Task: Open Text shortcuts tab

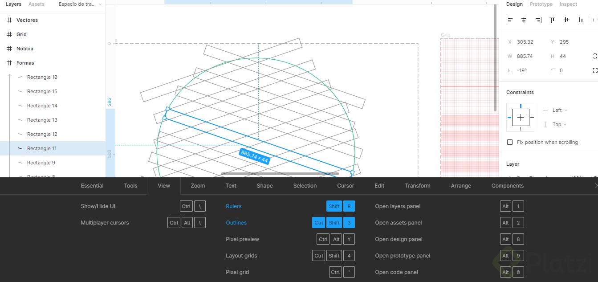Action: tap(231, 186)
